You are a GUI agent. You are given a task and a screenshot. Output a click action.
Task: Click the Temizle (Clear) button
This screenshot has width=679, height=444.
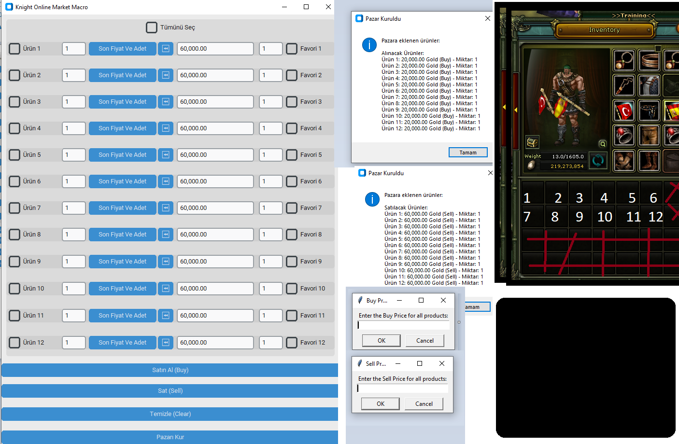[x=170, y=414]
